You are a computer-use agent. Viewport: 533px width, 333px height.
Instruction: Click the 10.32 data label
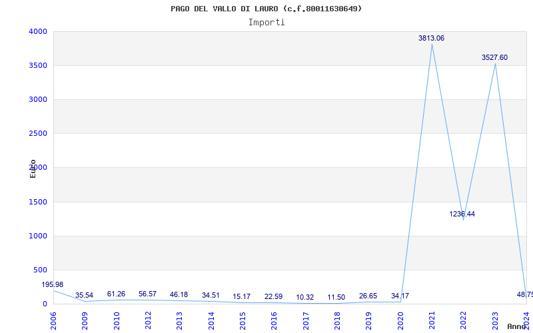click(305, 298)
